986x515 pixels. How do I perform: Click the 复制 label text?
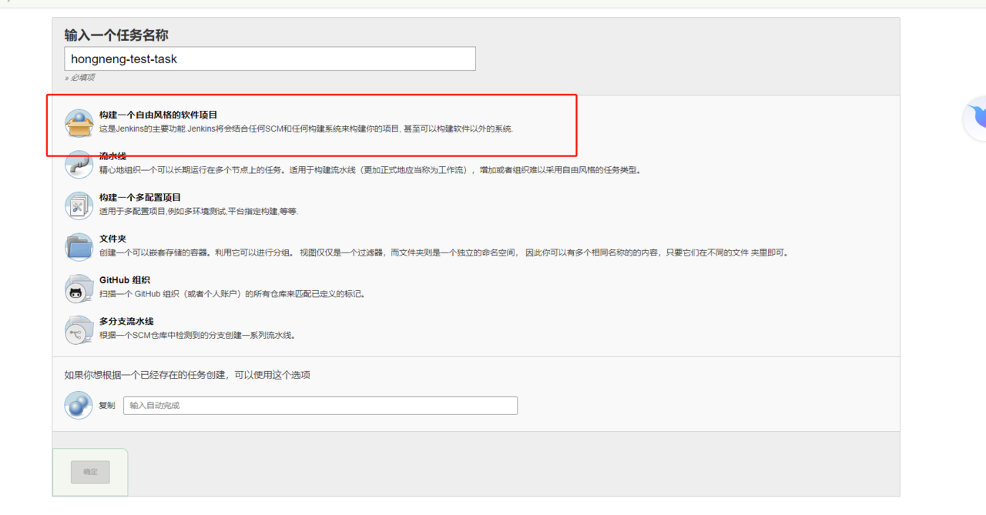pos(107,406)
